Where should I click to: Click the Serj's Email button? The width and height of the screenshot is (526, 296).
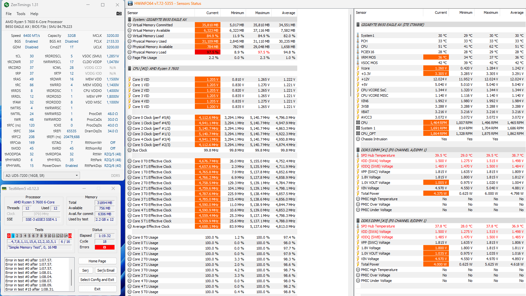click(x=106, y=270)
